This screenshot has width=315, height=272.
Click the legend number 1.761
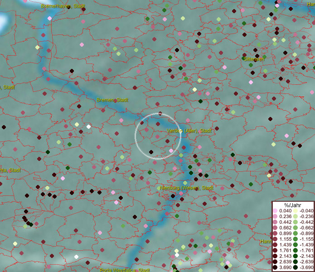click(286, 250)
